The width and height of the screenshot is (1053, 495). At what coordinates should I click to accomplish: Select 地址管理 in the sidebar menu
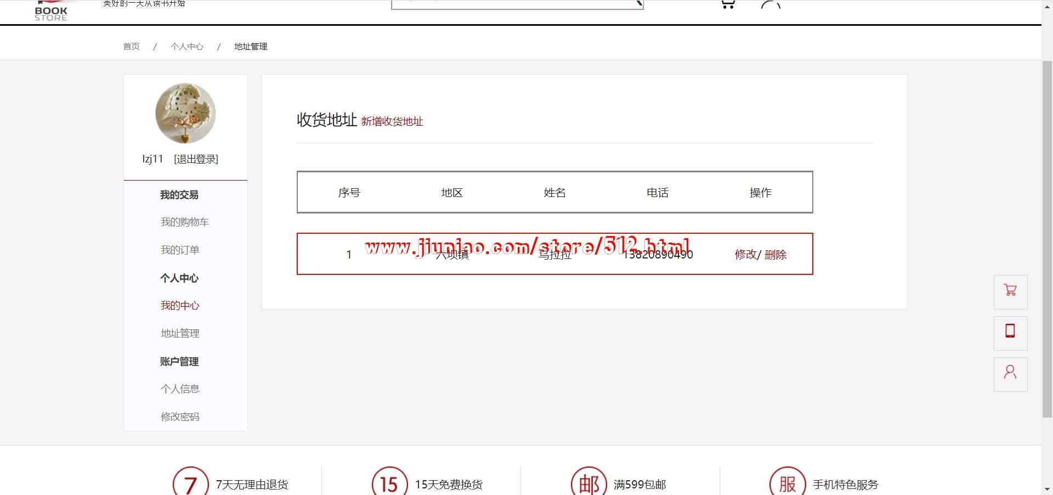click(x=180, y=334)
